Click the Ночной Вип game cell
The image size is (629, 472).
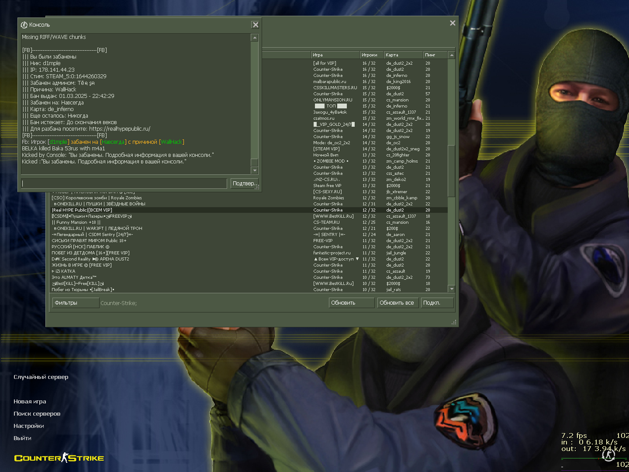[325, 155]
